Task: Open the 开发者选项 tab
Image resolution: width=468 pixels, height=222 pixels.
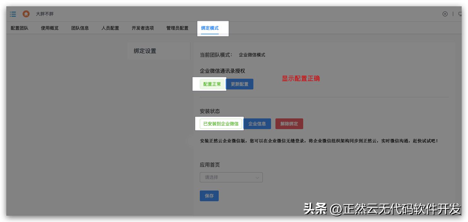Action: 143,28
